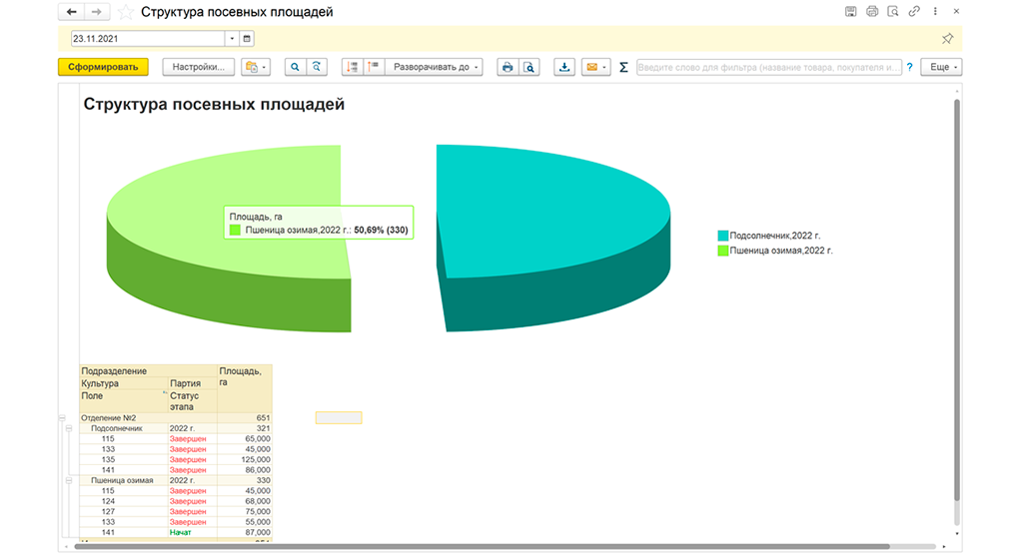Click the sigma sum icon

(623, 67)
